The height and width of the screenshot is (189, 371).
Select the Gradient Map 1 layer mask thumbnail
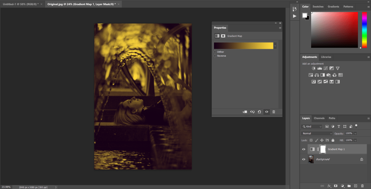(x=322, y=149)
